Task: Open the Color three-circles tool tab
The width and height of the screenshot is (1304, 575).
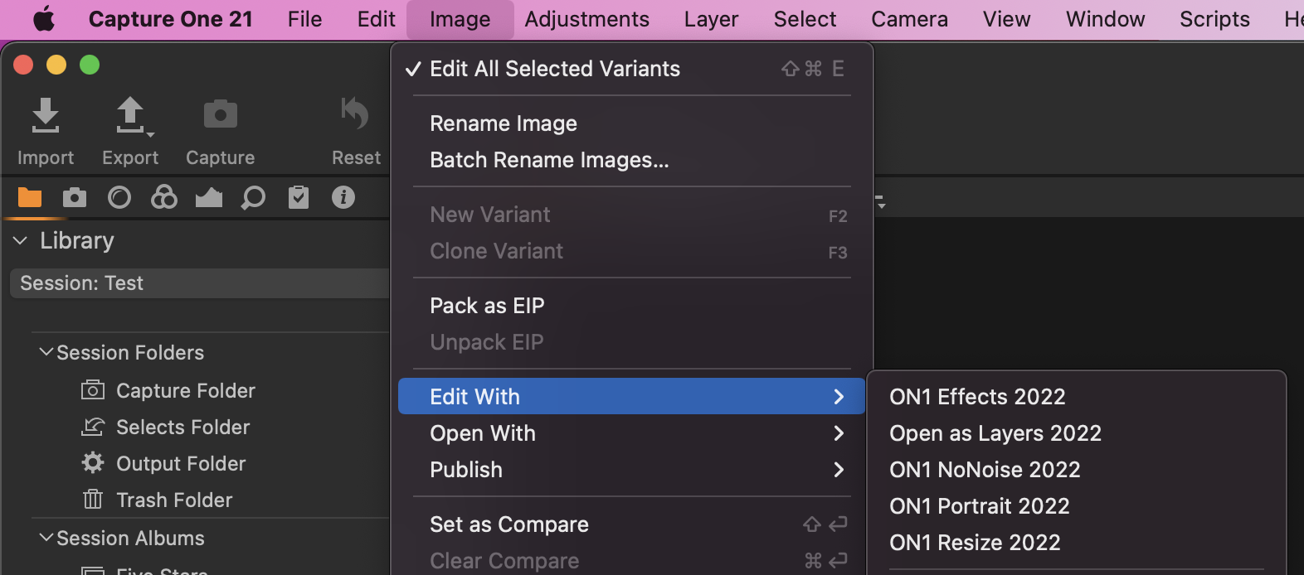Action: click(164, 197)
